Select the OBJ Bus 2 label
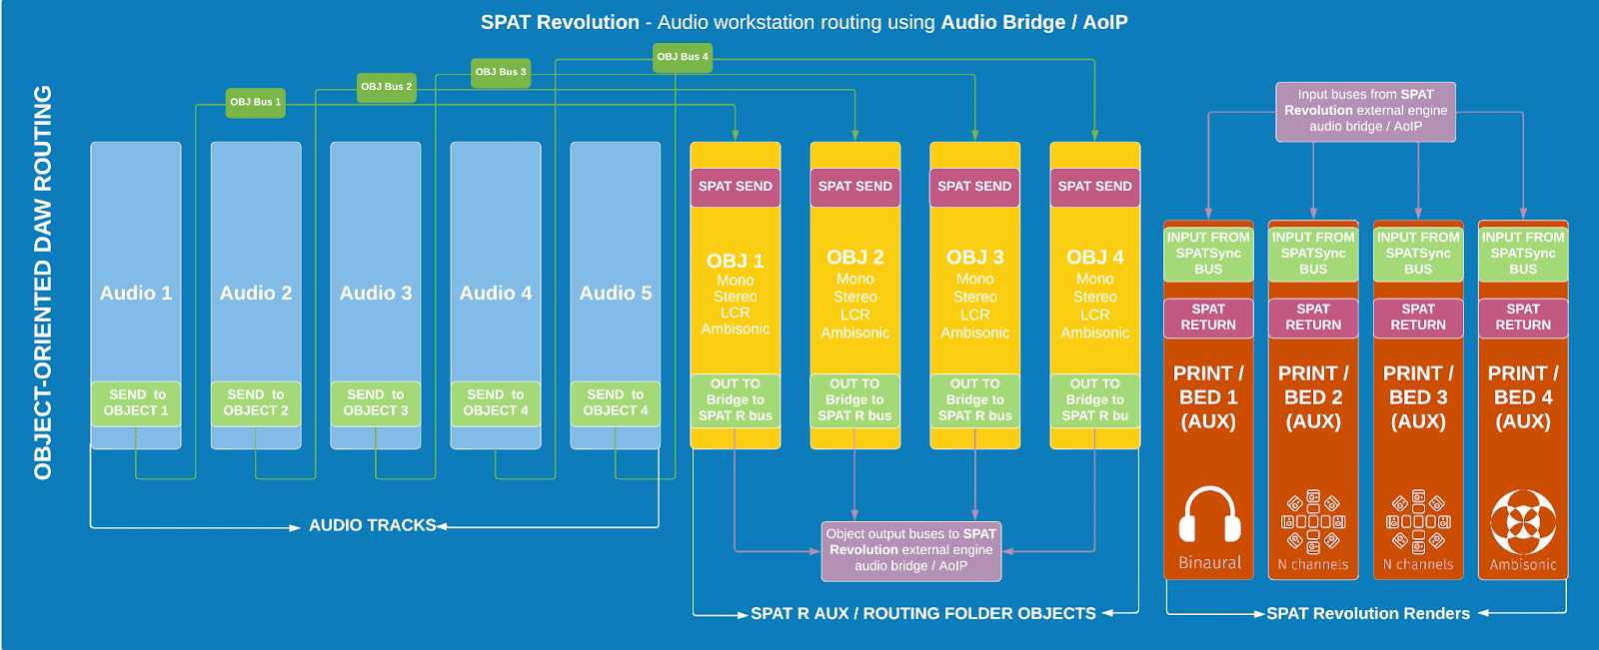 point(386,87)
